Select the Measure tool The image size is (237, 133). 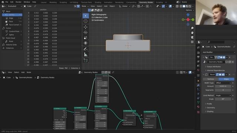(86, 54)
